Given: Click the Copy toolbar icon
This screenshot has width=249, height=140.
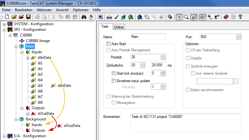Looking at the screenshot, I should (x=61, y=17).
